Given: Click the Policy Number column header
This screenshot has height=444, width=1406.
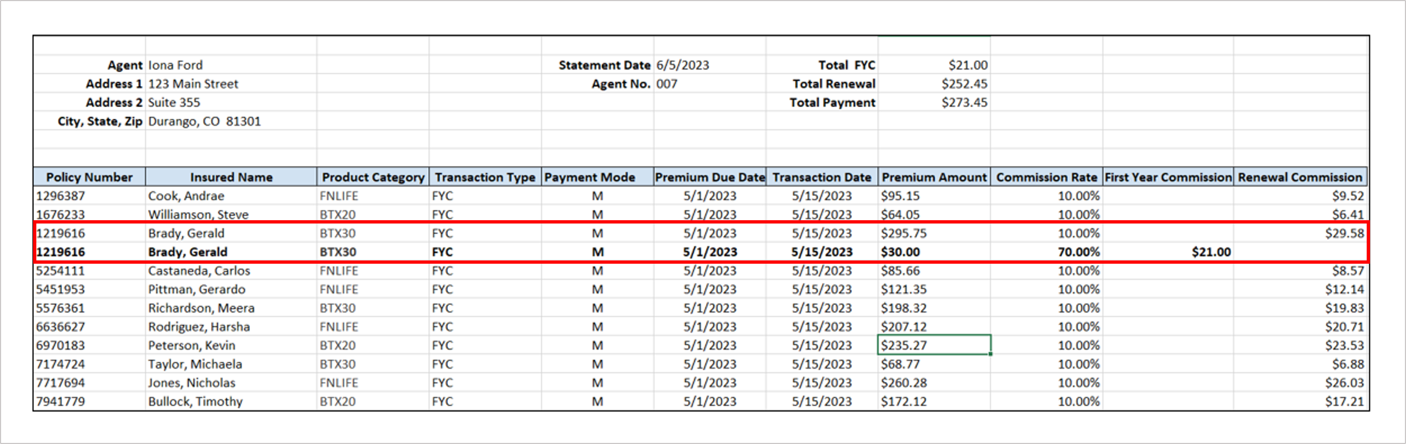Looking at the screenshot, I should 89,177.
